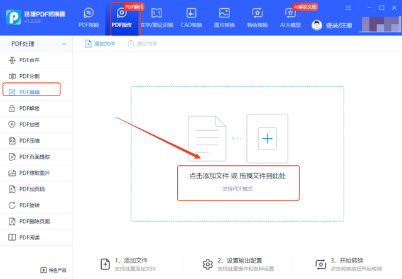402x279 pixels.
Task: Select PDF加页码 in sidebar
Action: [x=36, y=189]
